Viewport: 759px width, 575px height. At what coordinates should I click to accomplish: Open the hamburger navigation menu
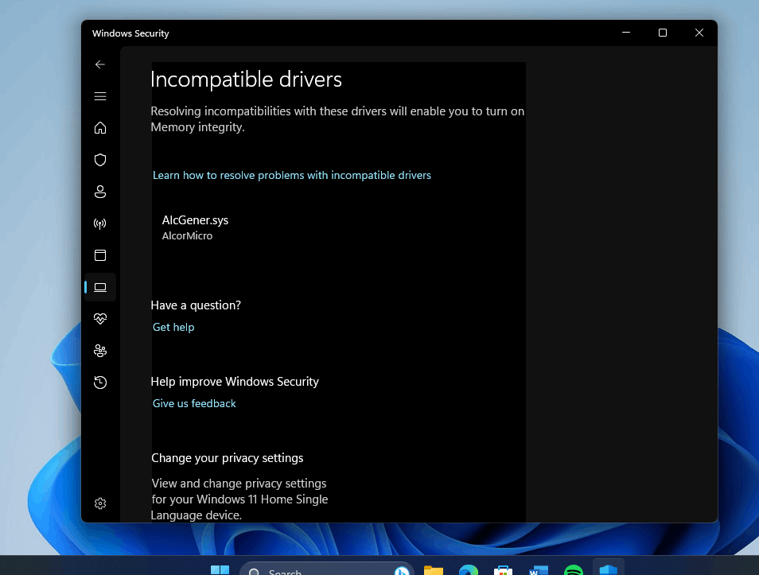(100, 96)
